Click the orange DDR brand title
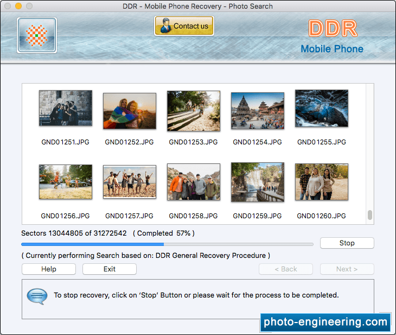The image size is (396, 335). 333,28
